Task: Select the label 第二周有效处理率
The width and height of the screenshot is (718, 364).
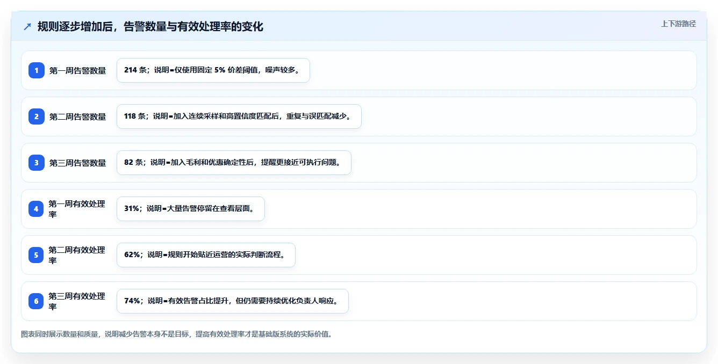Action: [x=77, y=255]
